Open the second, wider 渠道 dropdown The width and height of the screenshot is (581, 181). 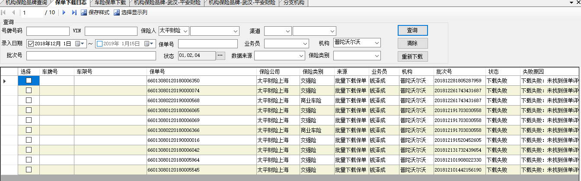(x=314, y=31)
